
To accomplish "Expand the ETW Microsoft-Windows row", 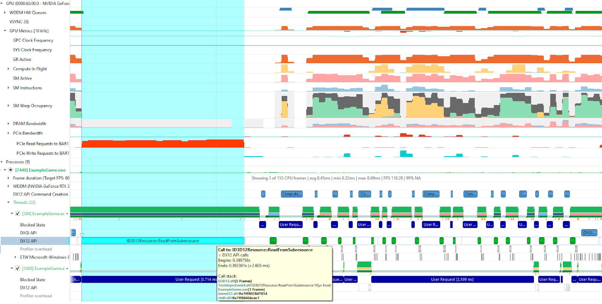I will point(15,257).
